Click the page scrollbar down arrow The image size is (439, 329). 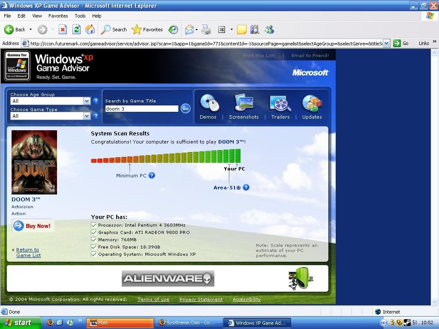(x=434, y=302)
